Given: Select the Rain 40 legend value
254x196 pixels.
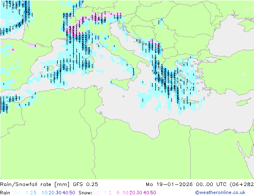Looking at the screenshot, I should click(x=65, y=193).
